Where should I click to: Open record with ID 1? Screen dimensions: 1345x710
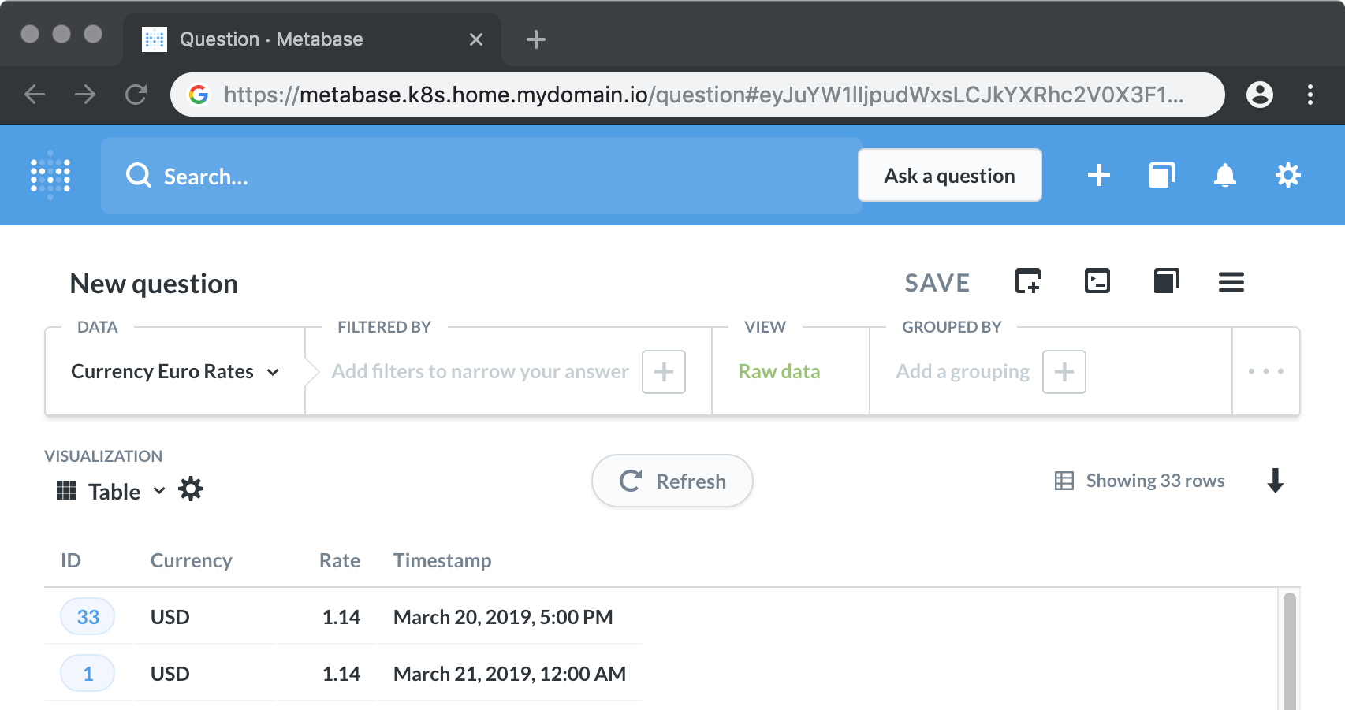coord(88,674)
